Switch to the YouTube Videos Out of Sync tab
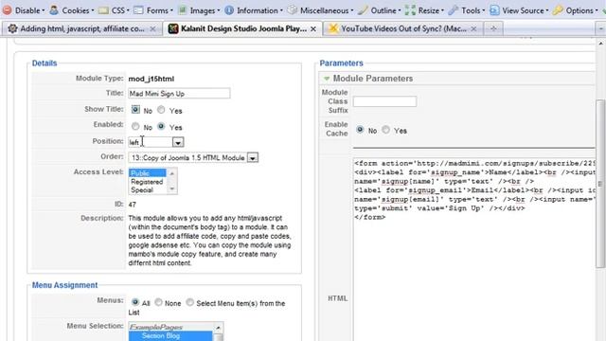 coord(403,28)
